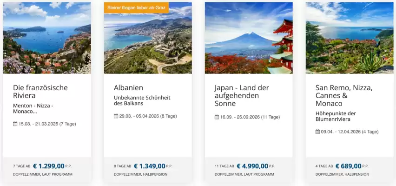
Task: Click calendar icon on San Remo card
Action: click(x=318, y=132)
